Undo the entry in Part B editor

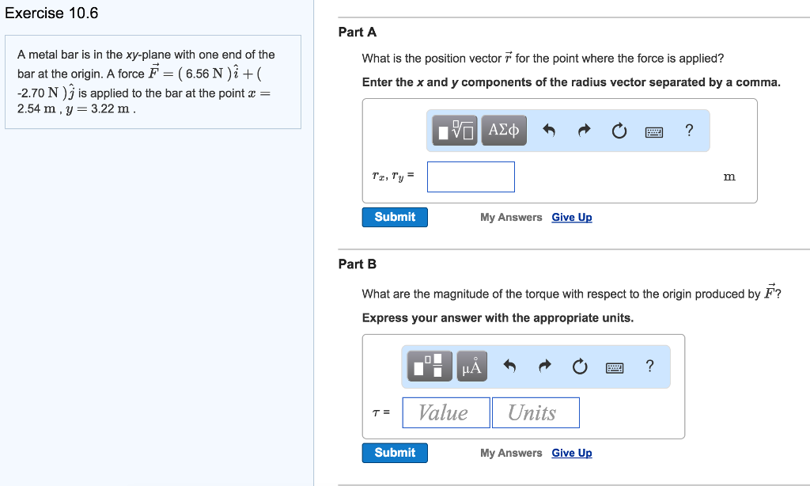[x=510, y=366]
